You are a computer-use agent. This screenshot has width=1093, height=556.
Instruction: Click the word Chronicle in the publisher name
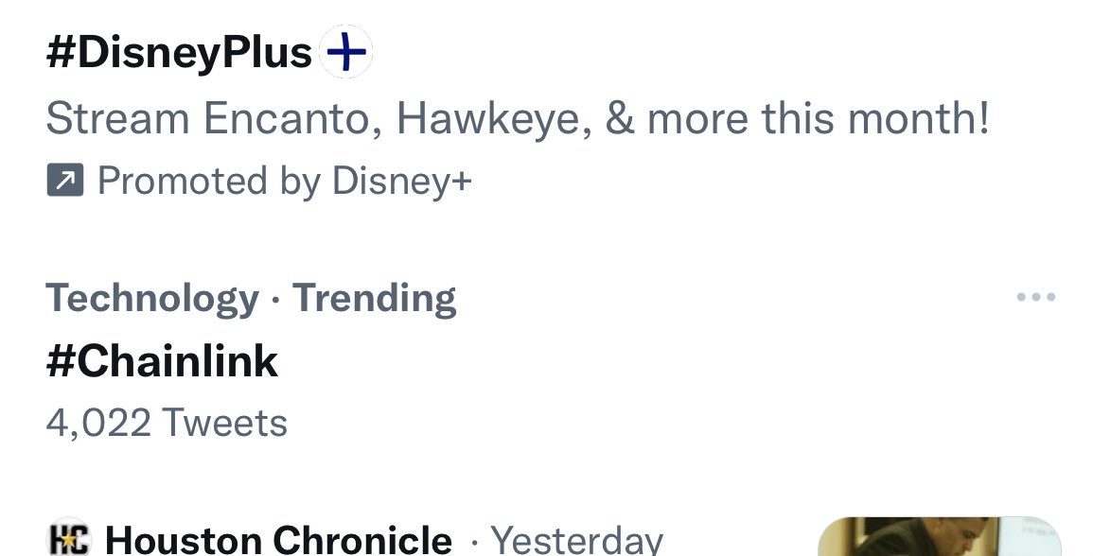click(x=361, y=541)
